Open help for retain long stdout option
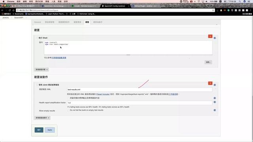Viewport: 253px width, 142px height. pos(215,98)
